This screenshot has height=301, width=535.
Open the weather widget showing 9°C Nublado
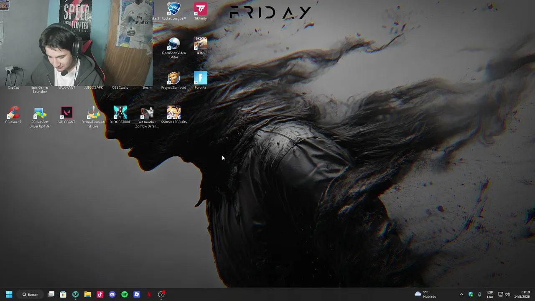coord(425,294)
